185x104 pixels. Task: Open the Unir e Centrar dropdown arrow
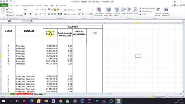tap(76, 14)
